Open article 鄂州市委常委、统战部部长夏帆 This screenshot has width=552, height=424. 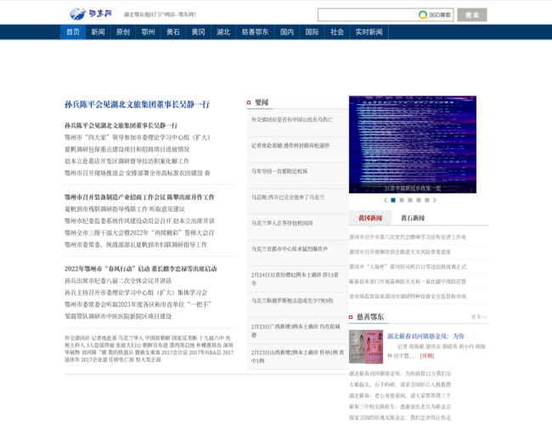point(136,245)
